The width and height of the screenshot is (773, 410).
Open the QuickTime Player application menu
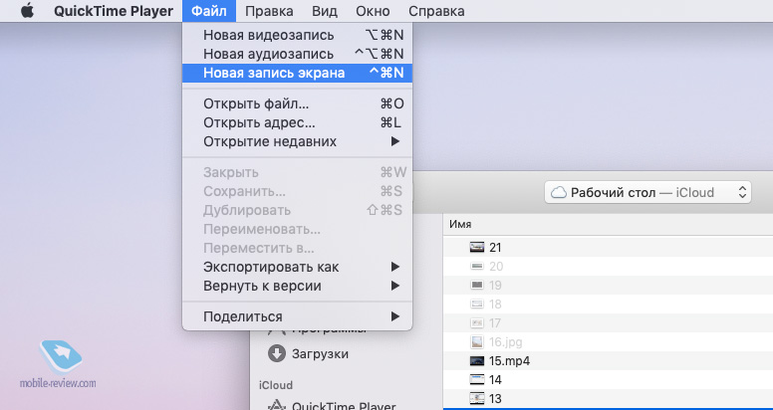click(x=114, y=11)
